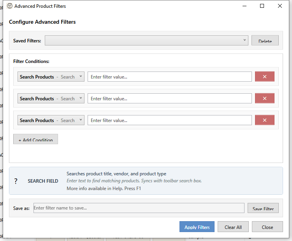Maximize the Advanced Product Filters window
The width and height of the screenshot is (292, 241).
(x=262, y=6)
